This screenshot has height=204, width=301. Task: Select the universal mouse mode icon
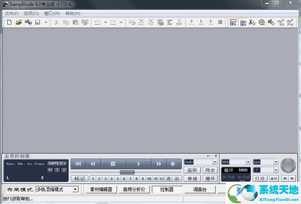[x=233, y=23]
